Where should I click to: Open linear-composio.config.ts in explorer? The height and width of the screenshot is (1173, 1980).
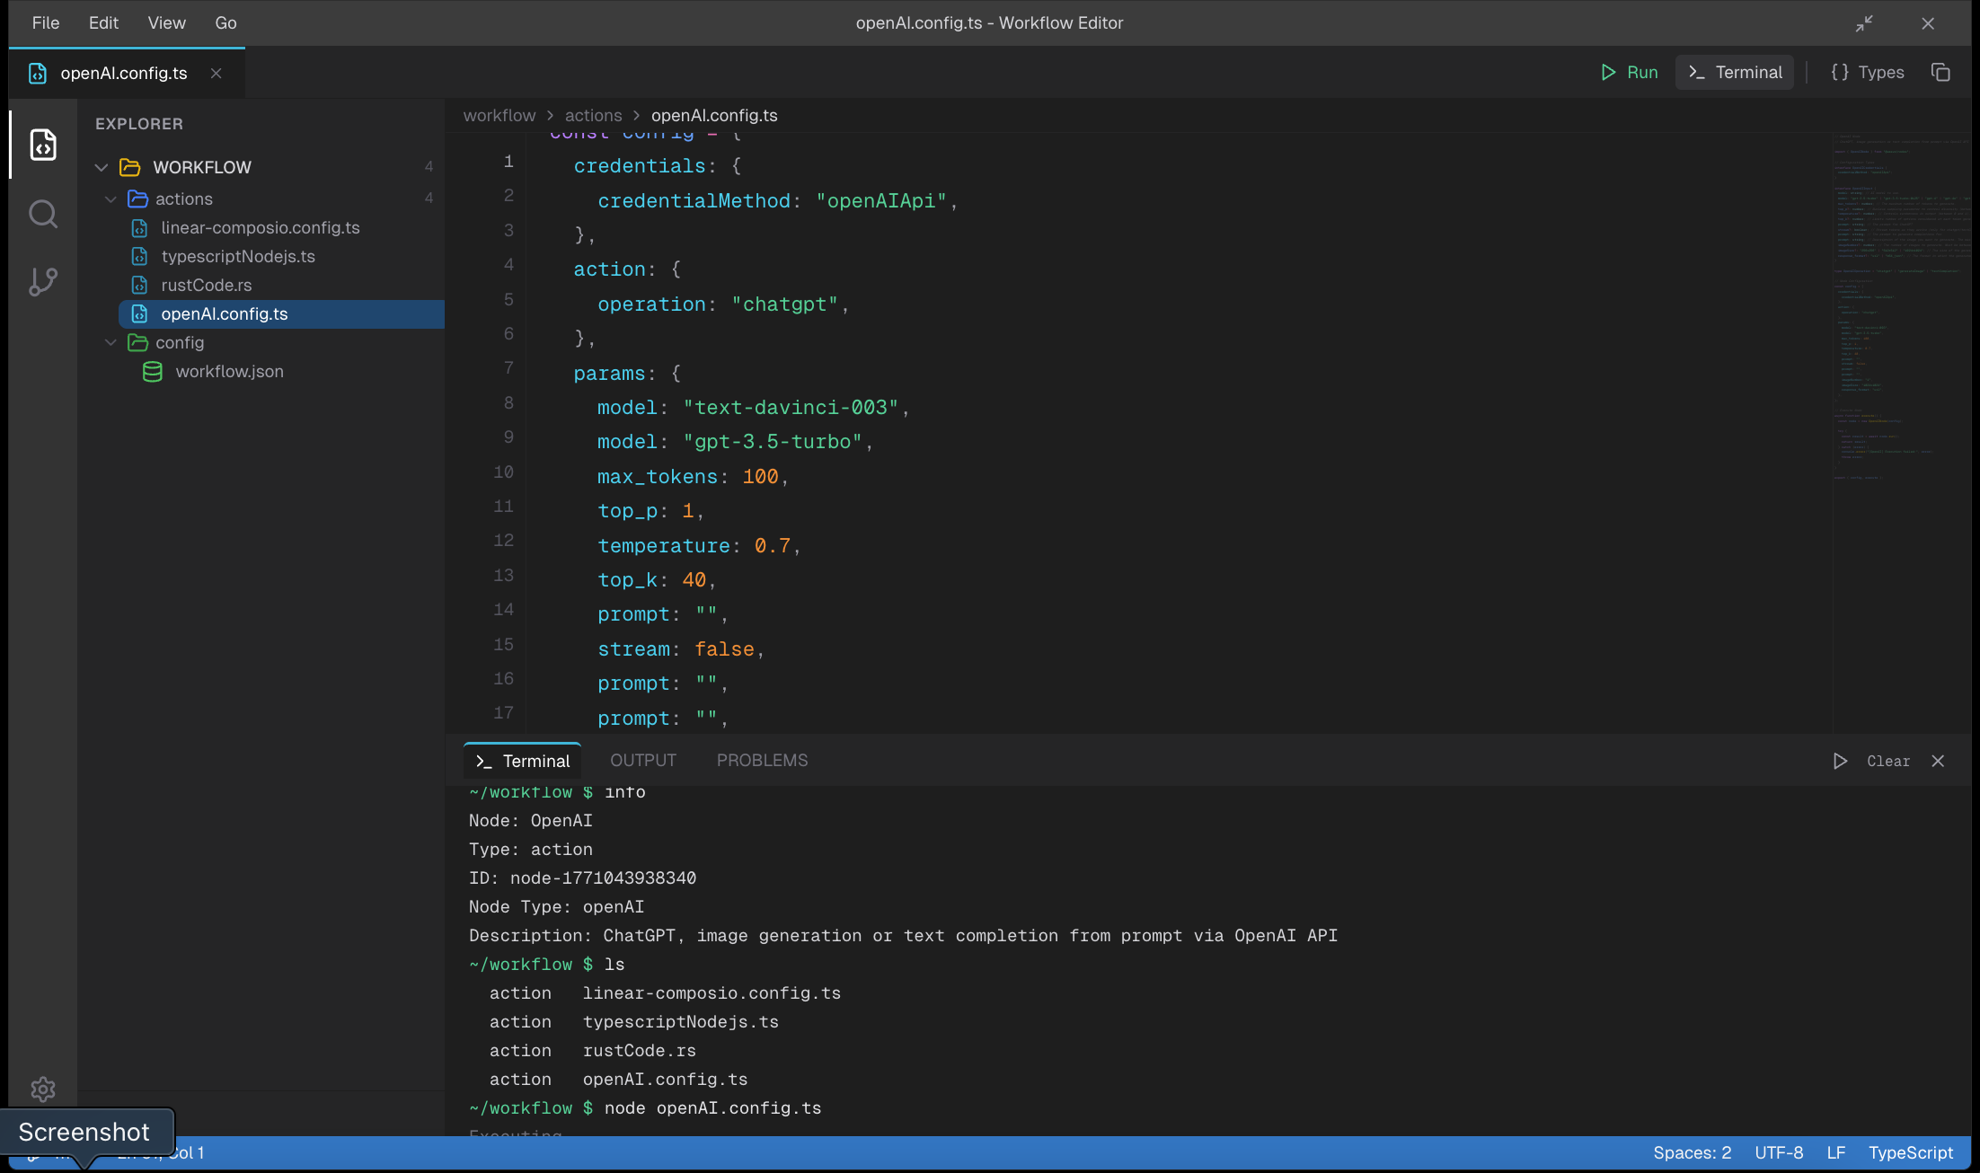261,228
